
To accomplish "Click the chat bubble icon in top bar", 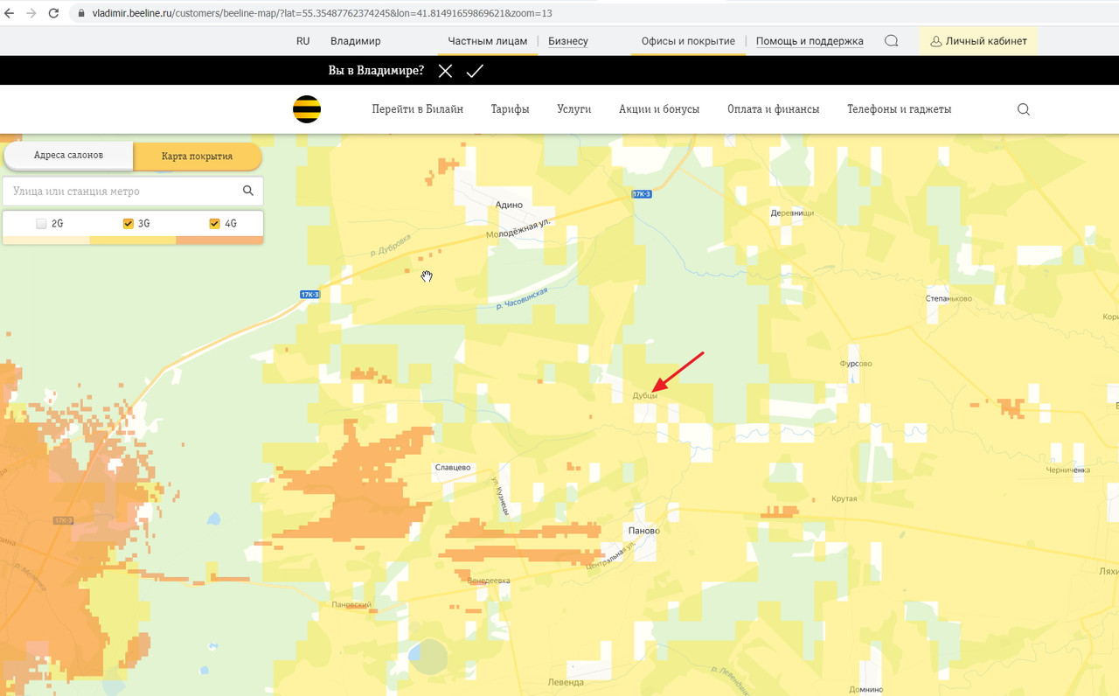I will pyautogui.click(x=891, y=41).
